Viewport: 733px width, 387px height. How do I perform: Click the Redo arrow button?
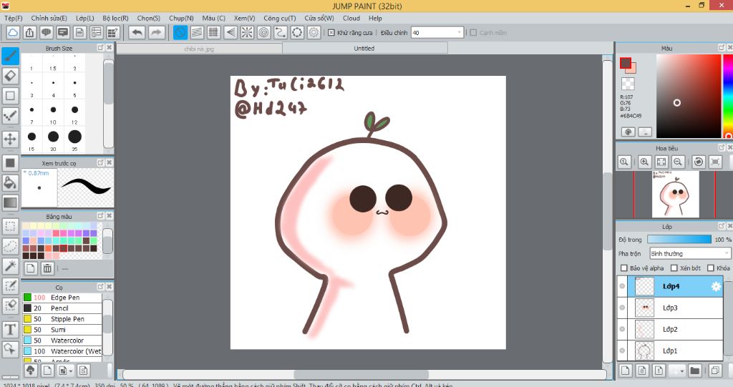(x=157, y=32)
